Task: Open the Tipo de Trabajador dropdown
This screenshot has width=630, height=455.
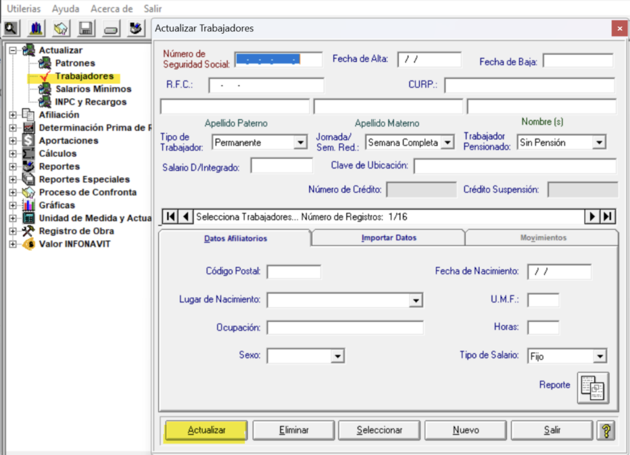Action: click(300, 143)
